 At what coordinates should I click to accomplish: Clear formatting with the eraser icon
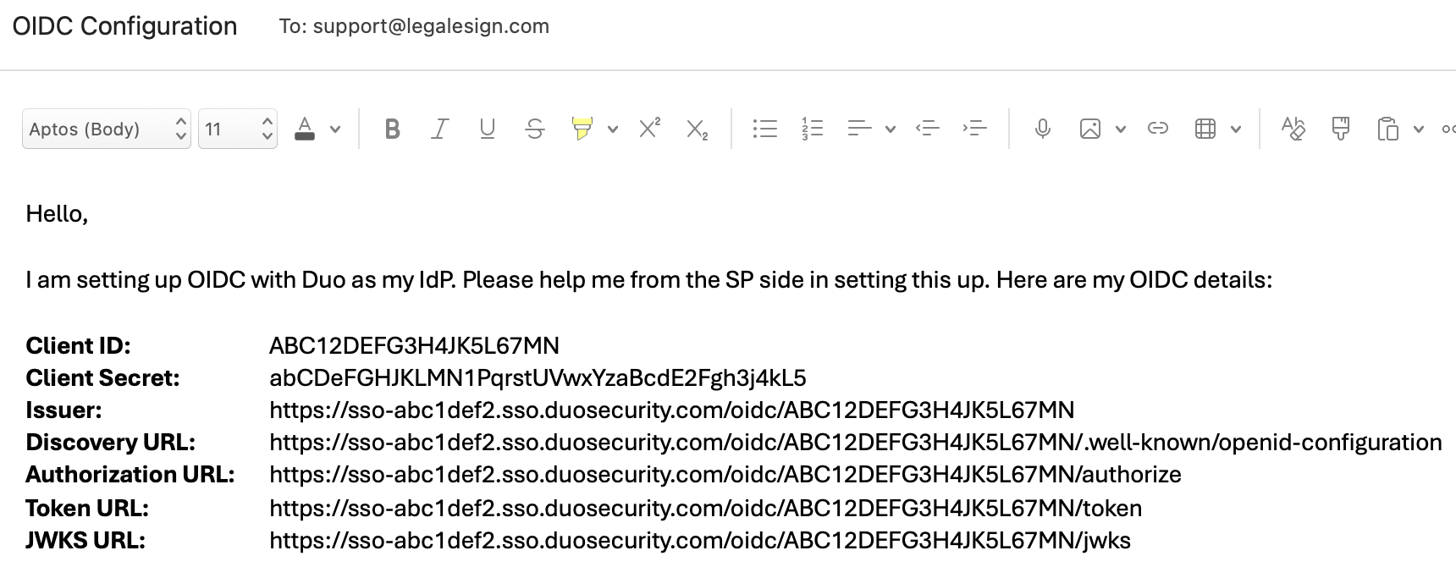coord(1293,129)
